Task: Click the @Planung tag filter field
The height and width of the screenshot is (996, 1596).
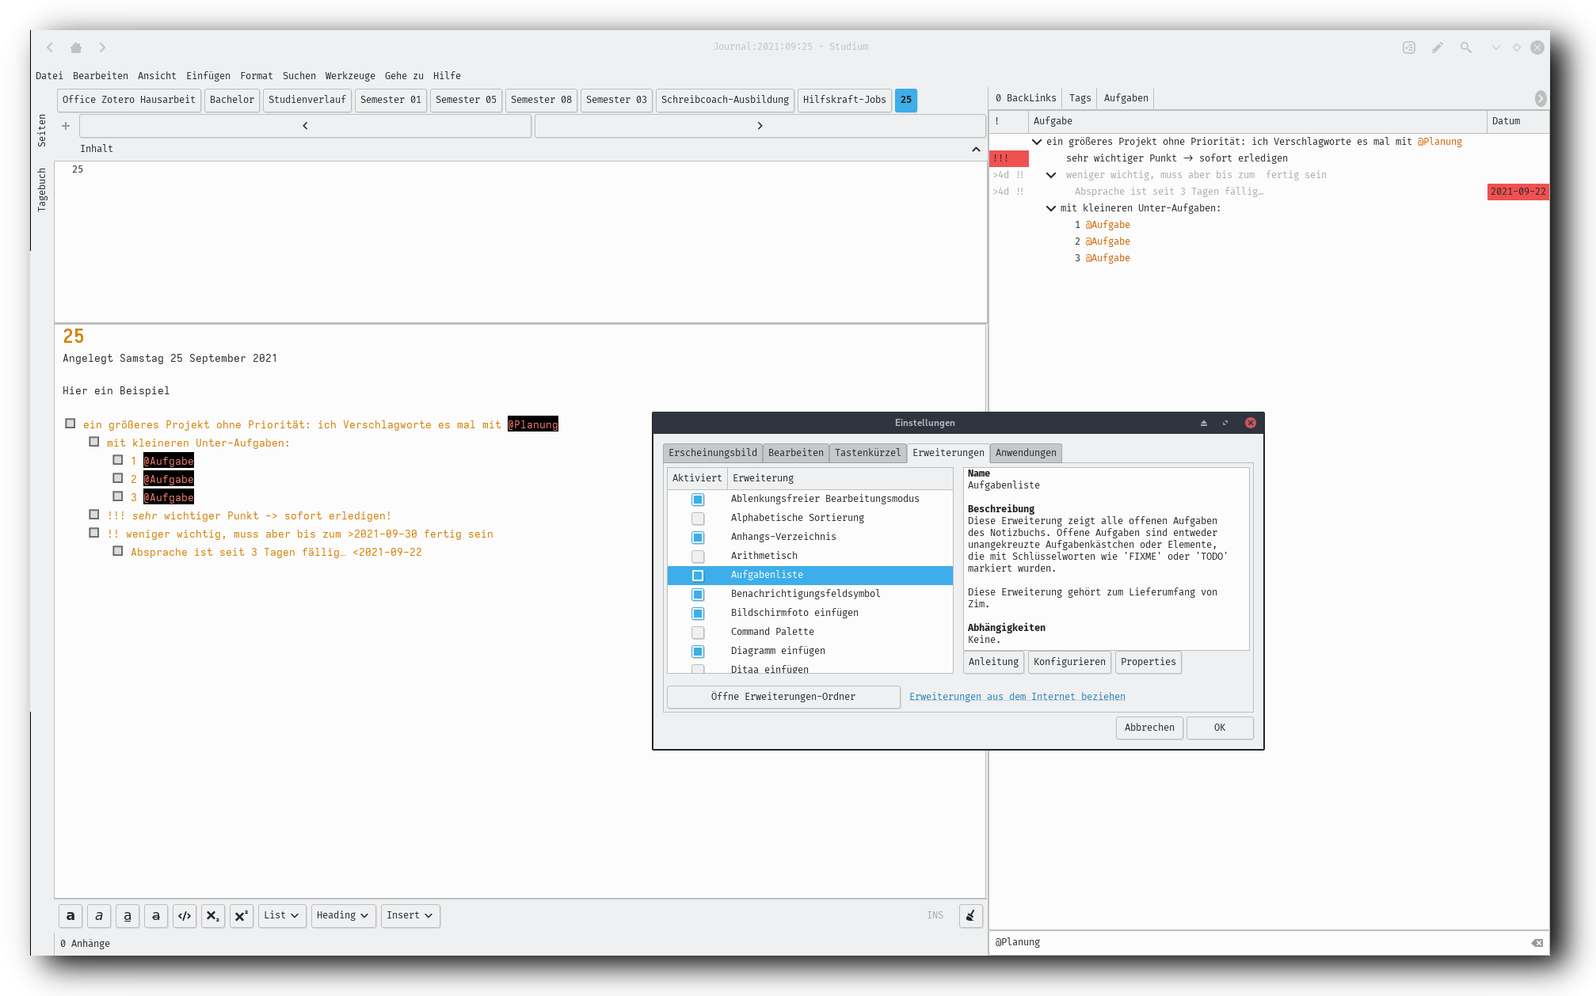Action: (x=1259, y=942)
